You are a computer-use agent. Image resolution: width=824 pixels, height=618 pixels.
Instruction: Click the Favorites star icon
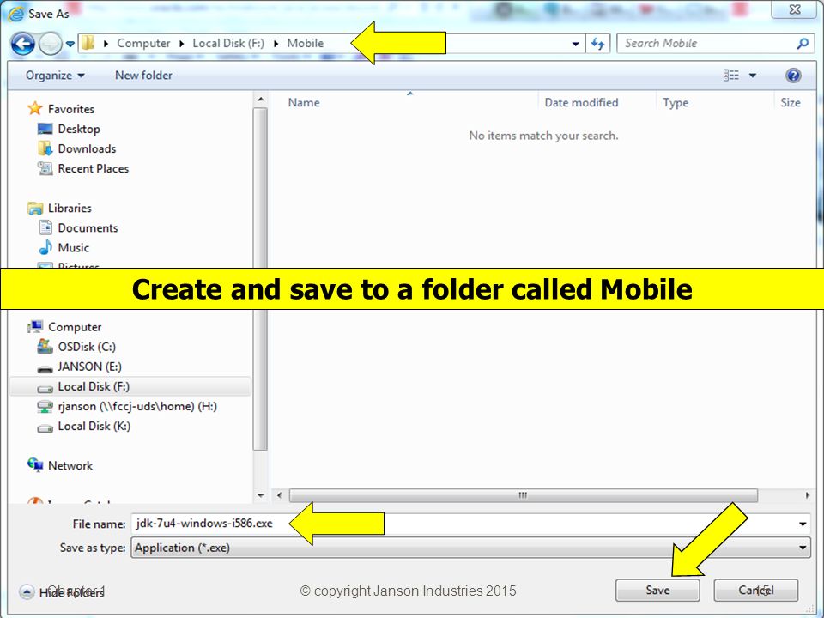point(34,108)
